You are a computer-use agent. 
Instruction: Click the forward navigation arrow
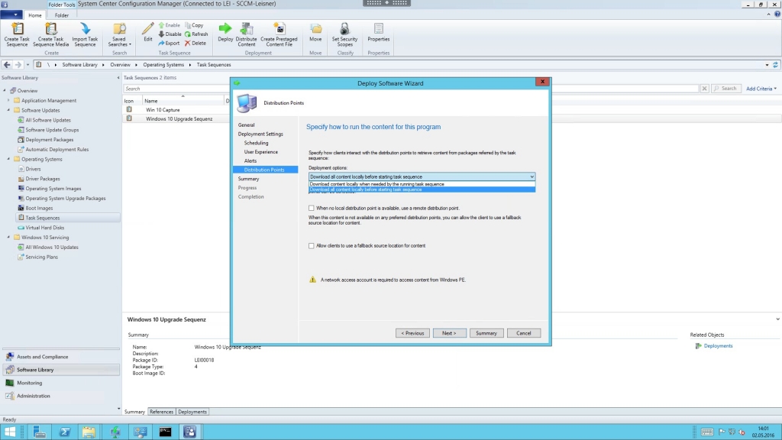click(x=18, y=64)
